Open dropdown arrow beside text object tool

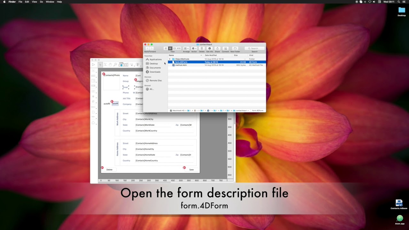click(x=96, y=73)
